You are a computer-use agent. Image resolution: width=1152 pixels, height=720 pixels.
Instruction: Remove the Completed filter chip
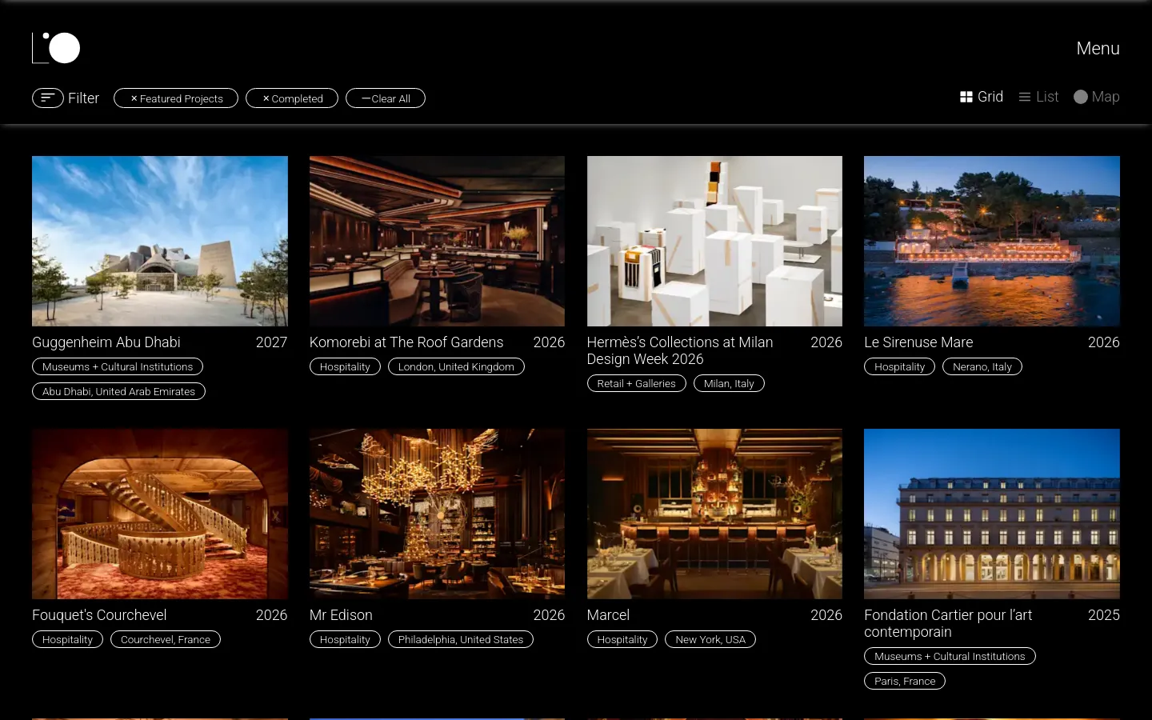[x=292, y=98]
